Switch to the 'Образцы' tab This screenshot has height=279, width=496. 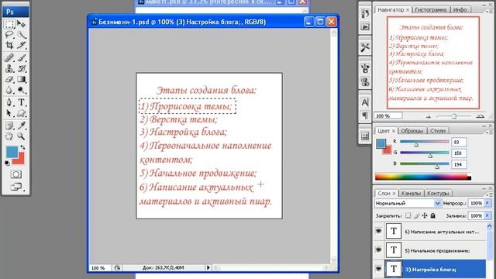412,131
